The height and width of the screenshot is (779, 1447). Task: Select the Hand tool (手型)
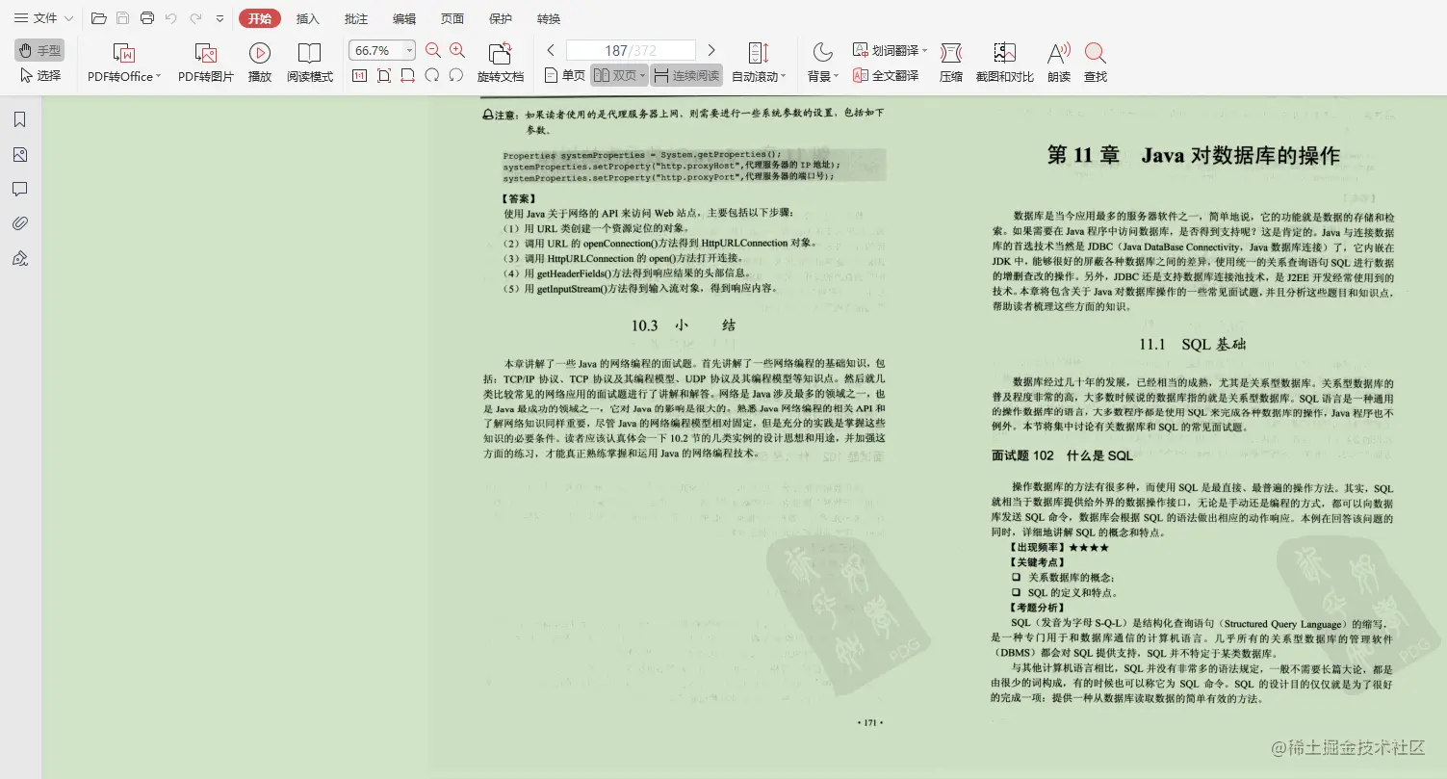pos(39,50)
